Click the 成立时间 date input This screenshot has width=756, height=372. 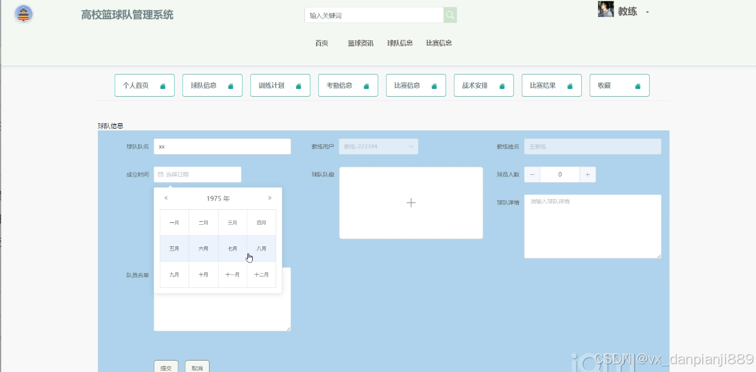(198, 174)
